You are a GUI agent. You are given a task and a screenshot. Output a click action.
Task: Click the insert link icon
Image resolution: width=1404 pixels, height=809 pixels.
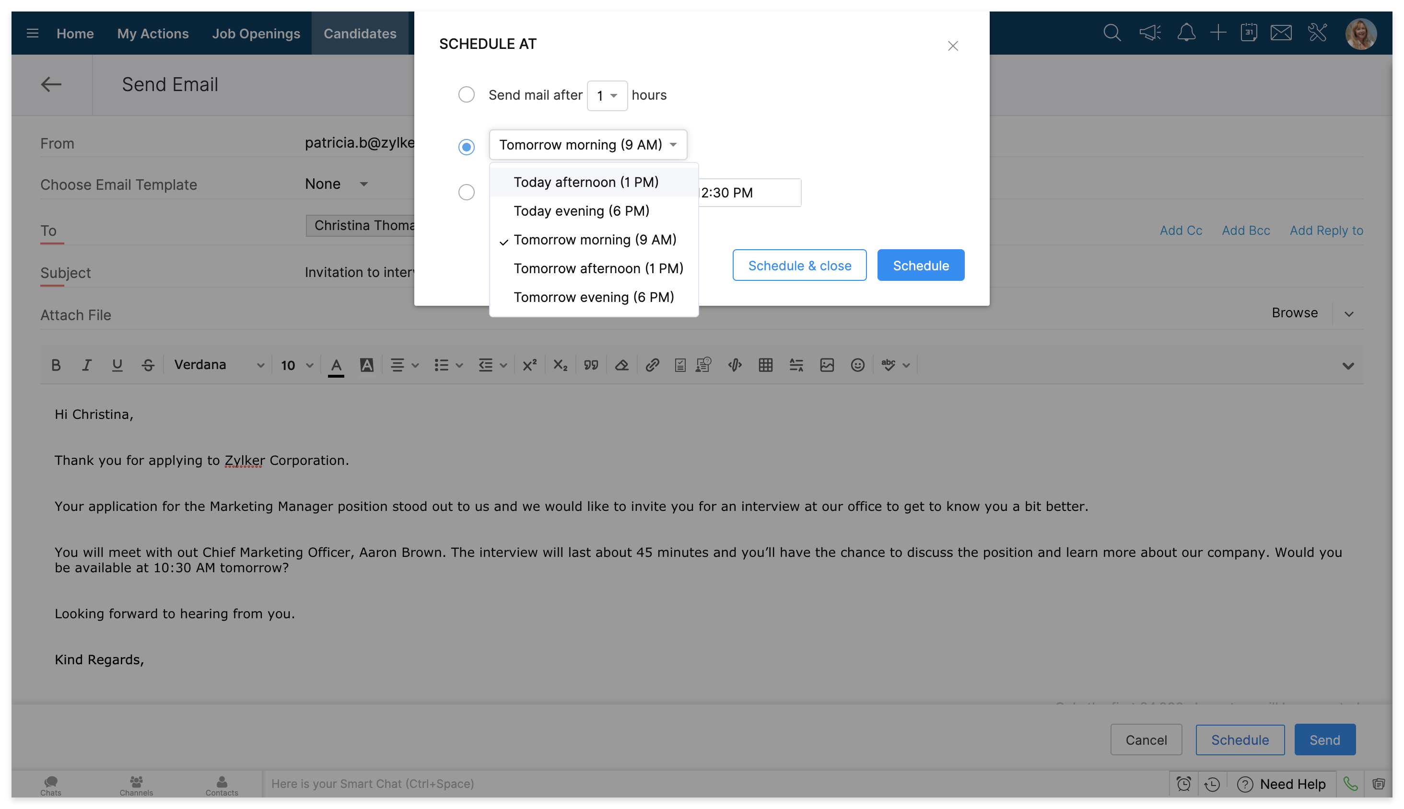[652, 365]
